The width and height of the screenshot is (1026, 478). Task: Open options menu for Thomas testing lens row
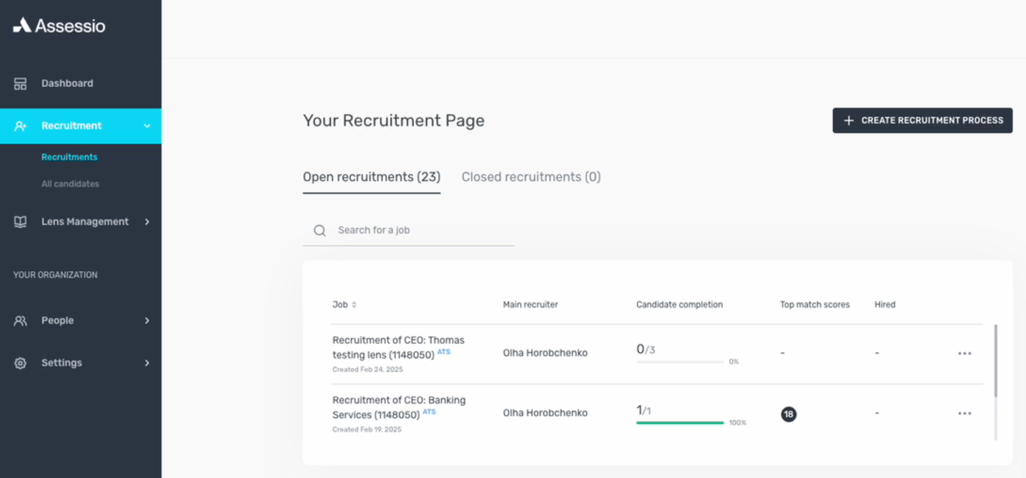coord(964,354)
